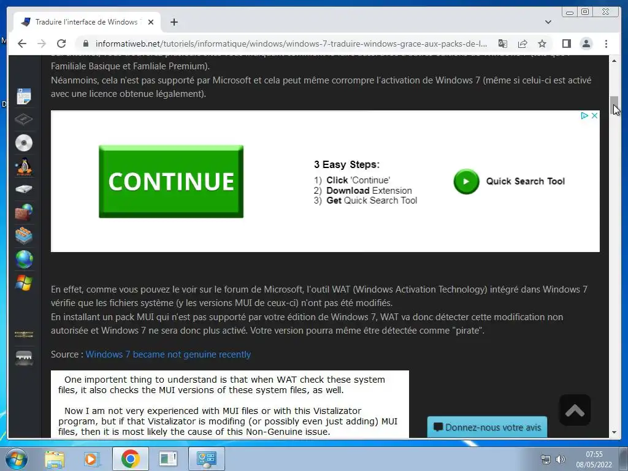Open the Control Panel taskbar app
The width and height of the screenshot is (628, 471).
[x=207, y=459]
